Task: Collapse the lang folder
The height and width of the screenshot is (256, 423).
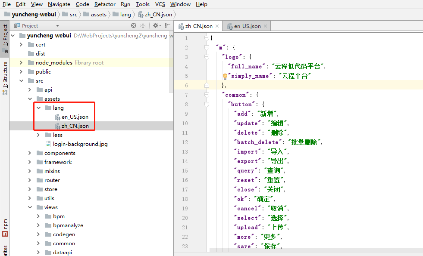Action: pyautogui.click(x=38, y=108)
